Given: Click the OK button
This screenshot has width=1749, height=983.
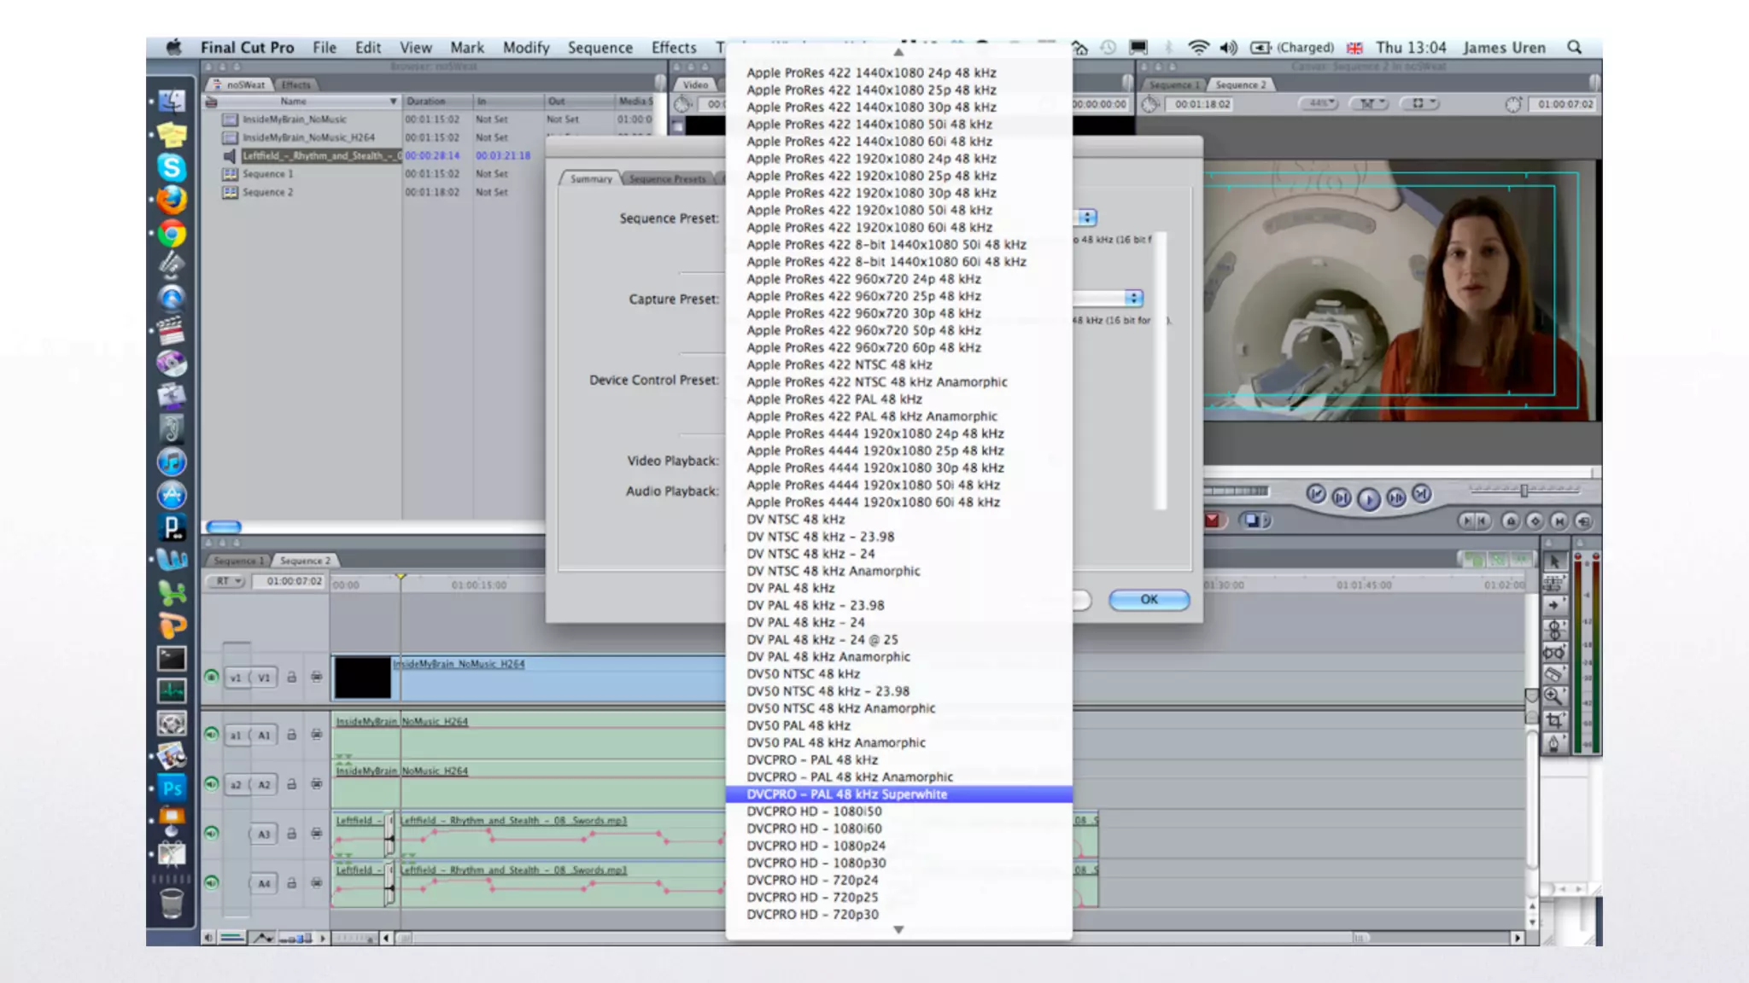Looking at the screenshot, I should point(1149,600).
